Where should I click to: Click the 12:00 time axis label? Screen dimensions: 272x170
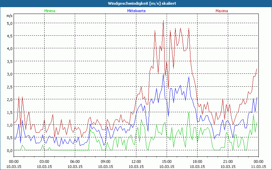coord(136,161)
